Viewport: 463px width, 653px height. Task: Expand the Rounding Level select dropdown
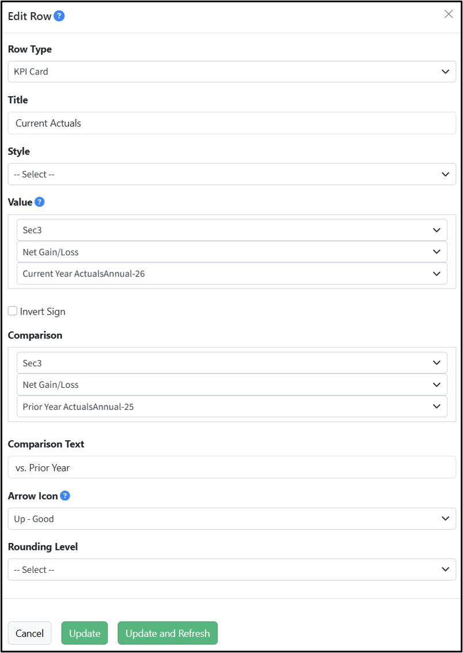coord(231,569)
